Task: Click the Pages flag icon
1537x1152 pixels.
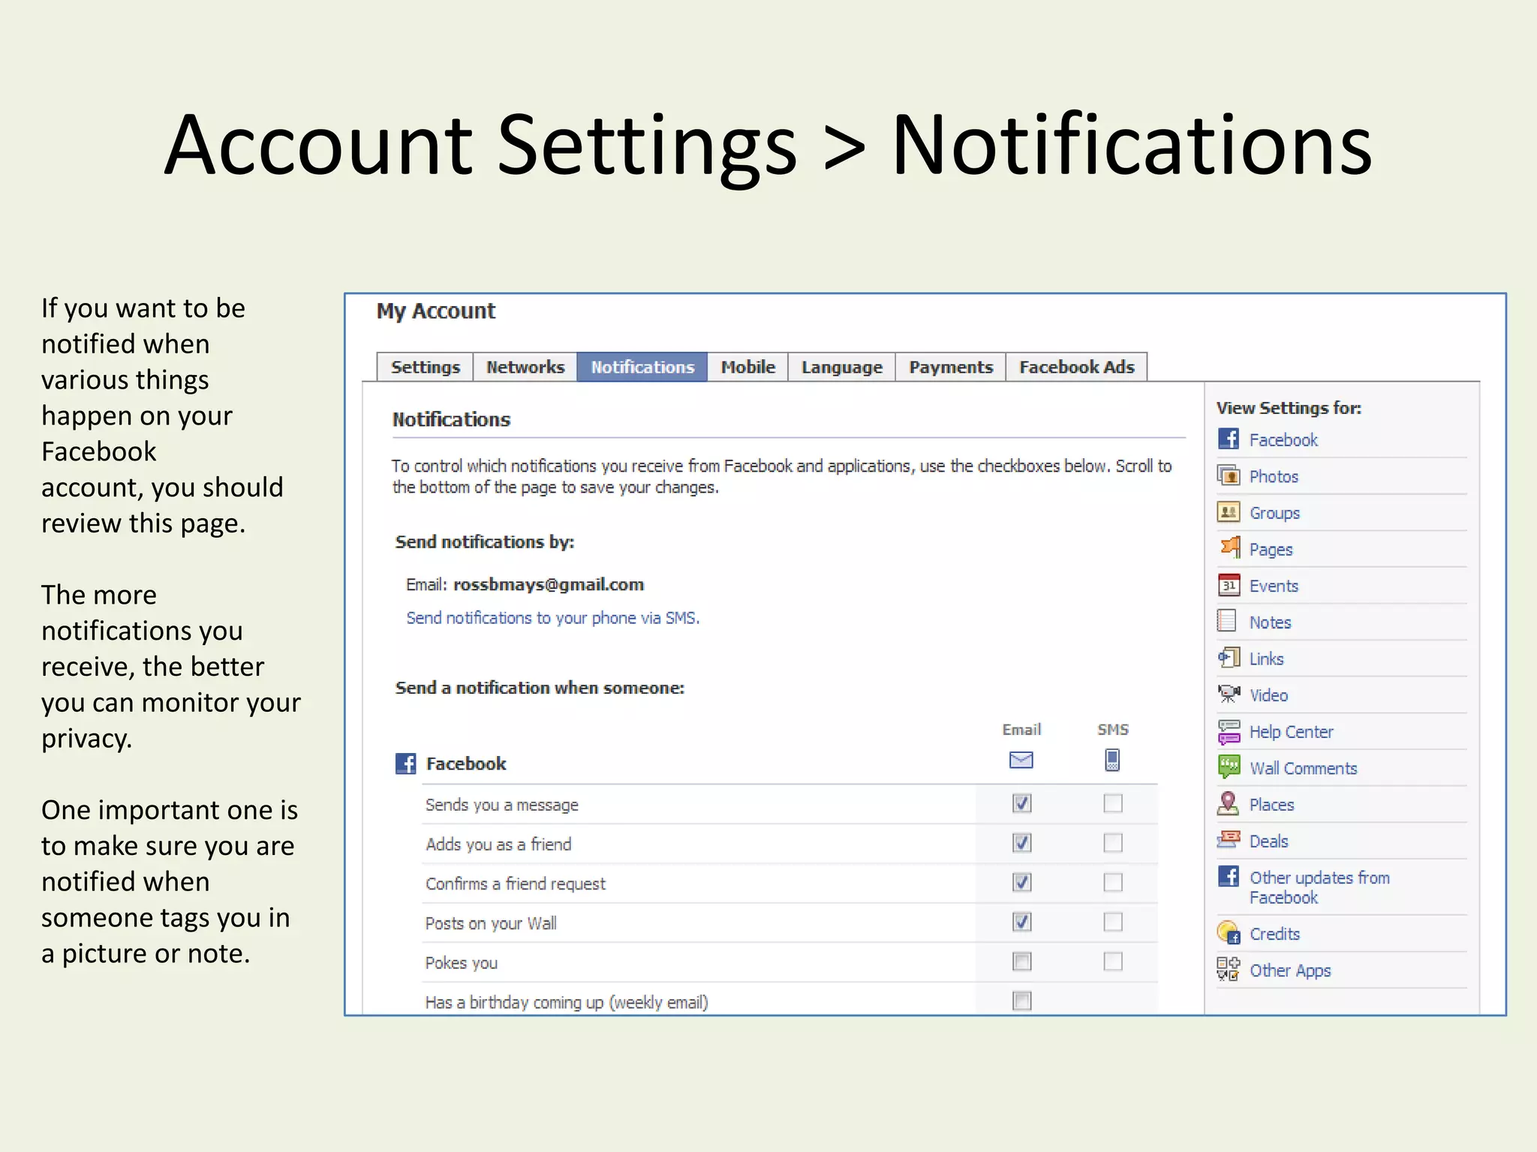Action: pyautogui.click(x=1229, y=547)
